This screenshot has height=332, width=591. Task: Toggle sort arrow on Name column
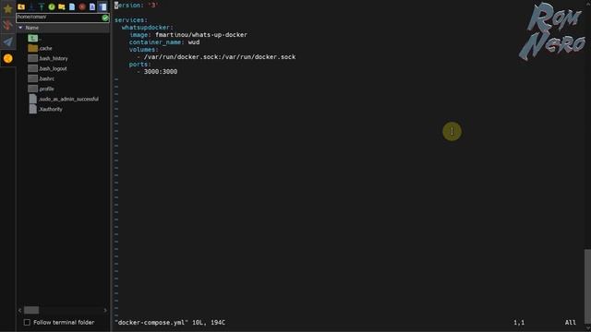coord(20,28)
